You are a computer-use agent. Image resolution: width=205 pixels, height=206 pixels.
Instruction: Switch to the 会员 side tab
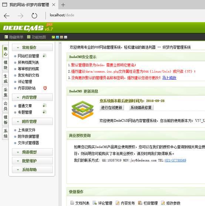coord(6,106)
